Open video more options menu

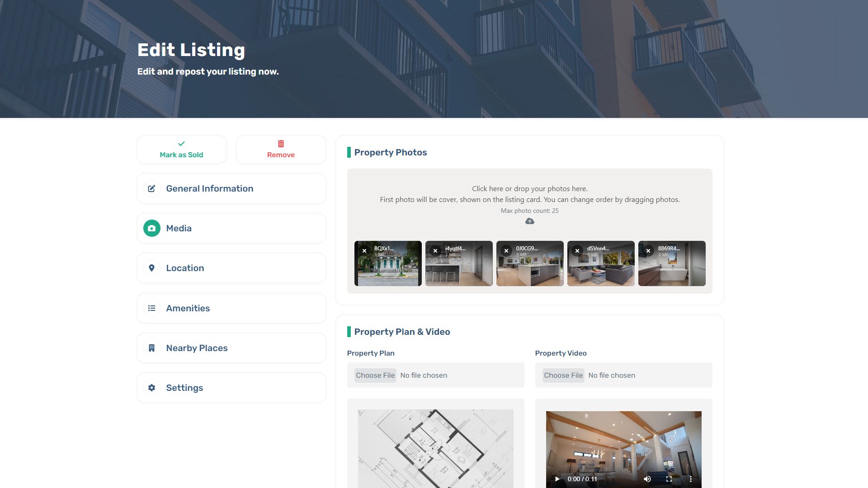pos(690,479)
